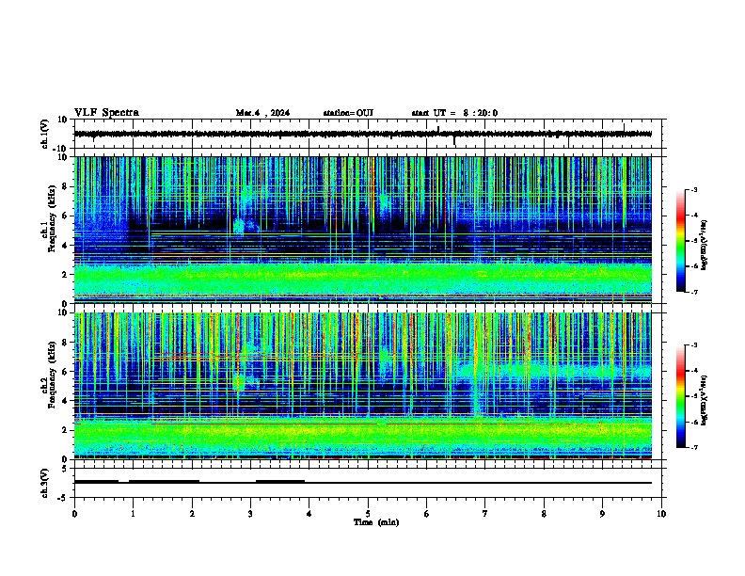Click time axis tick label "3"
Viewport: 745px width, 576px height.
pyautogui.click(x=250, y=514)
